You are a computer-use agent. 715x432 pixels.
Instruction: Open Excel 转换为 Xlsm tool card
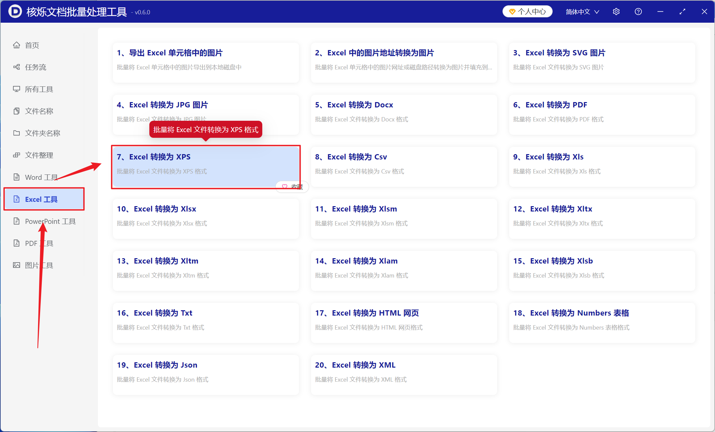[x=404, y=219]
